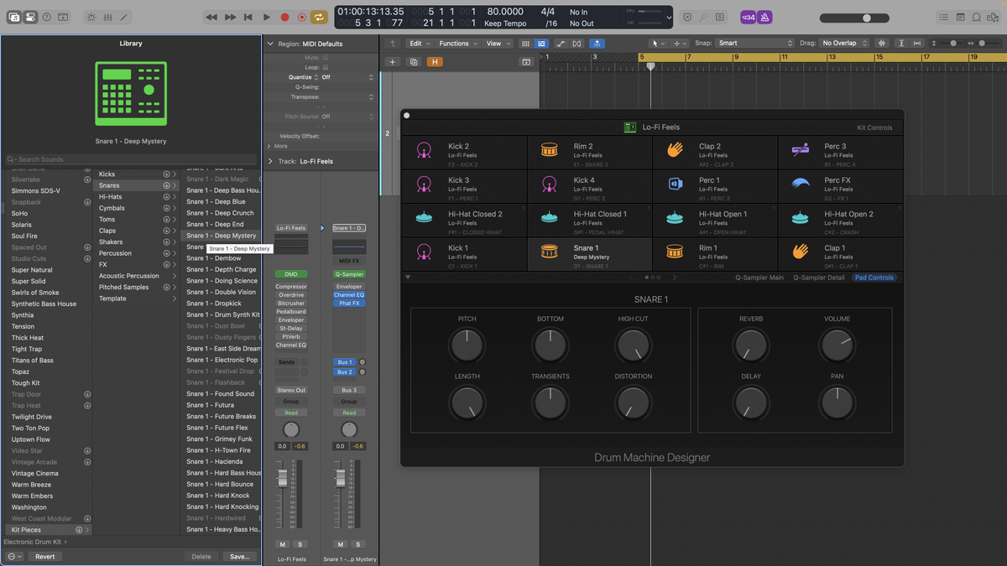This screenshot has height=566, width=1007.
Task: Mute the Lo-Fi Feels channel strip
Action: pos(283,544)
